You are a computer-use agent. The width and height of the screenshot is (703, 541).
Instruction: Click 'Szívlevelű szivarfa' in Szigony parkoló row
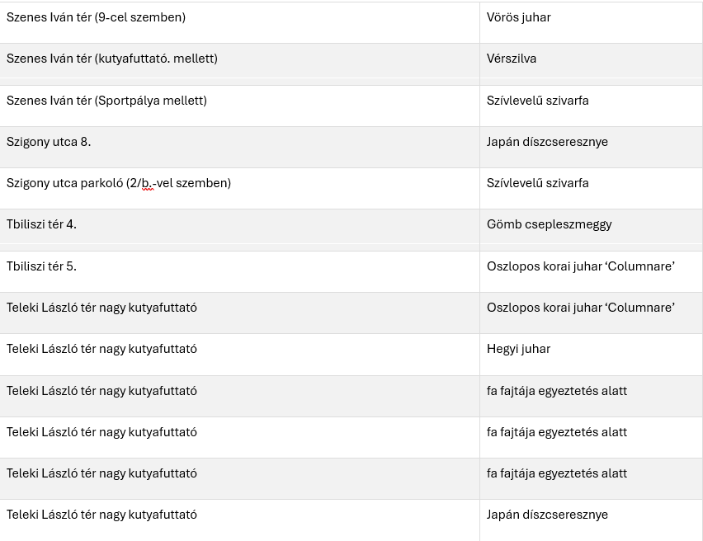pos(537,183)
